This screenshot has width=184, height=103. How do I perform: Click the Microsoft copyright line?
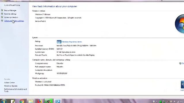pyautogui.click(x=58, y=18)
